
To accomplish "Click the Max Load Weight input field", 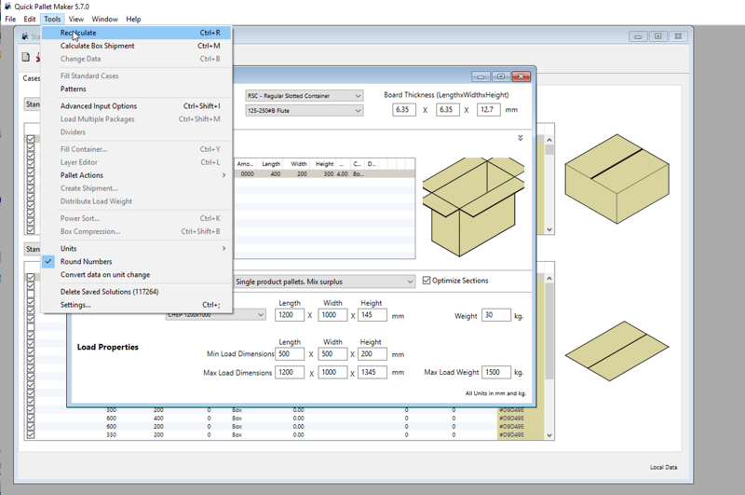I will point(495,372).
